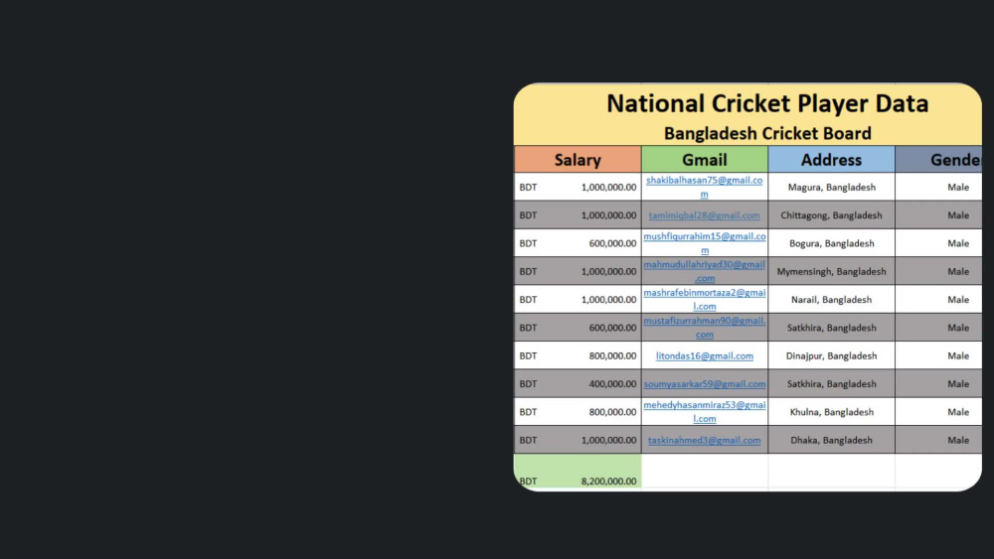Select salary cell in the Magura row
The width and height of the screenshot is (994, 559).
tap(578, 187)
